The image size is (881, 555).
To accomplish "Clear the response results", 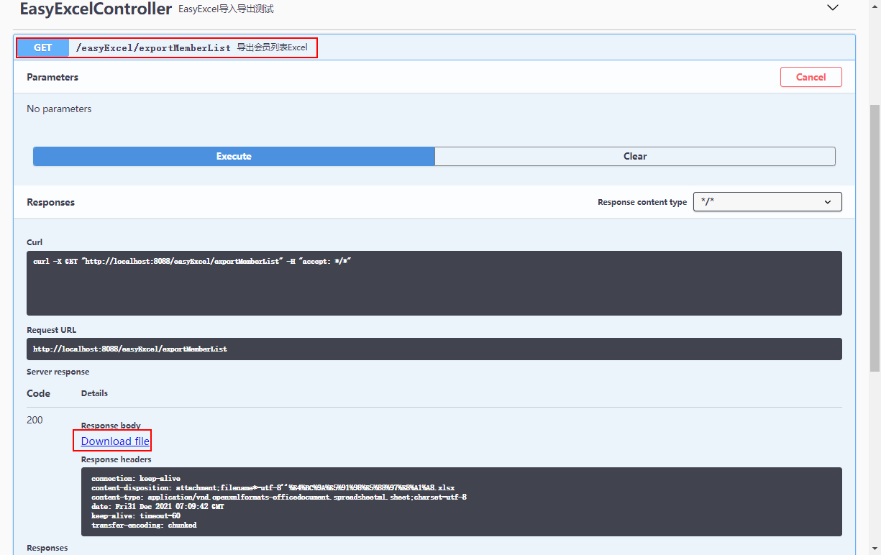I will (x=635, y=156).
